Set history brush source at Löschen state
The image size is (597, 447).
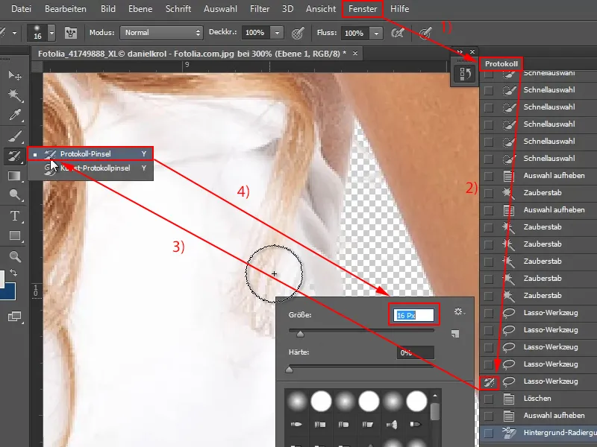pos(489,399)
